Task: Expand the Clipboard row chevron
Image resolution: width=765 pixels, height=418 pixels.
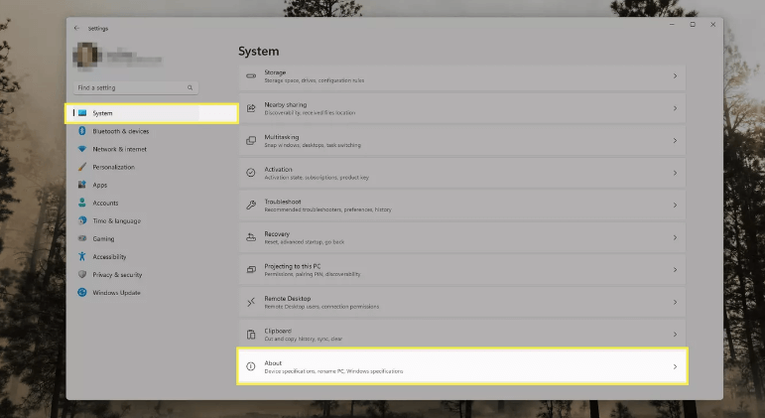Action: coord(675,334)
